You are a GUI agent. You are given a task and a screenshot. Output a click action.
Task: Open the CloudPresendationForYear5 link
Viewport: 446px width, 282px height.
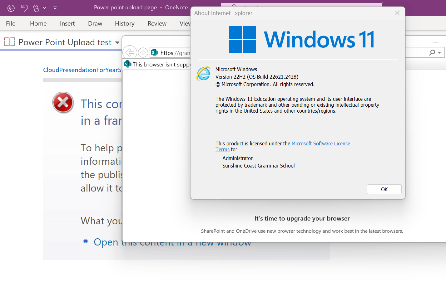point(82,70)
